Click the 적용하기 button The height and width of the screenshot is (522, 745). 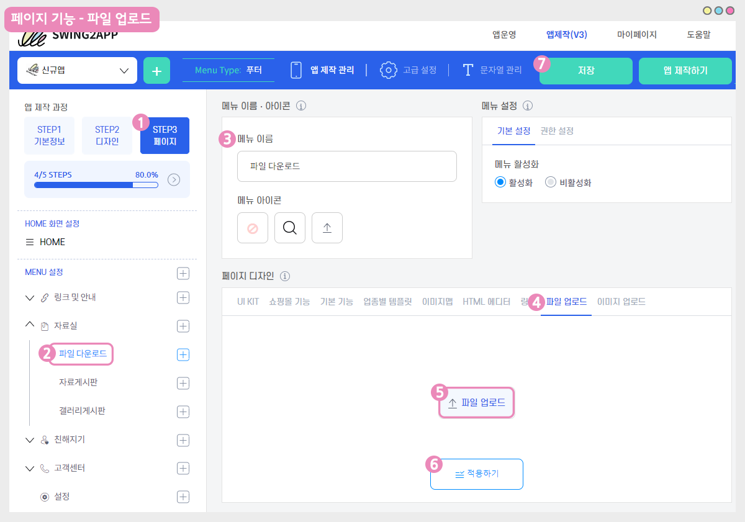click(477, 474)
